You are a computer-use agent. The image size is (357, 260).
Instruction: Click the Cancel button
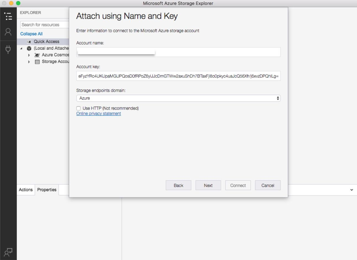pos(268,185)
